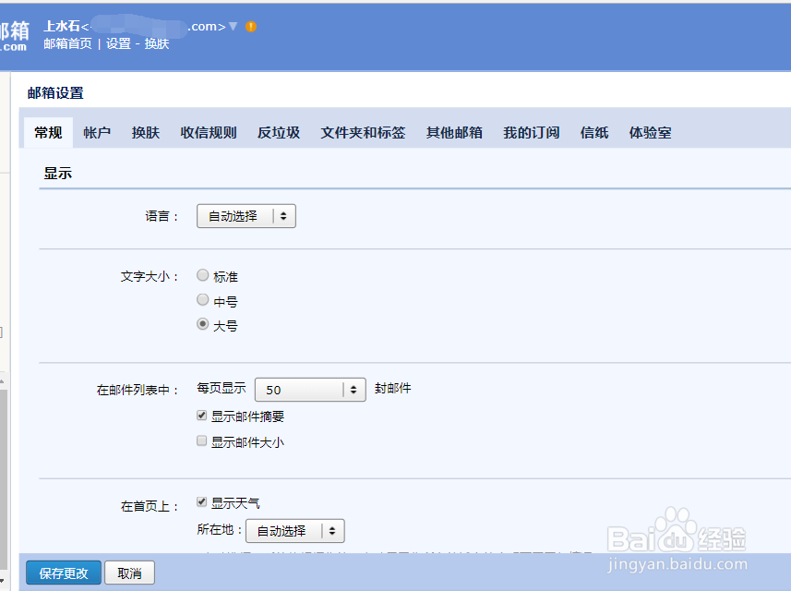Click the 取消 button
The width and height of the screenshot is (791, 591).
point(129,573)
